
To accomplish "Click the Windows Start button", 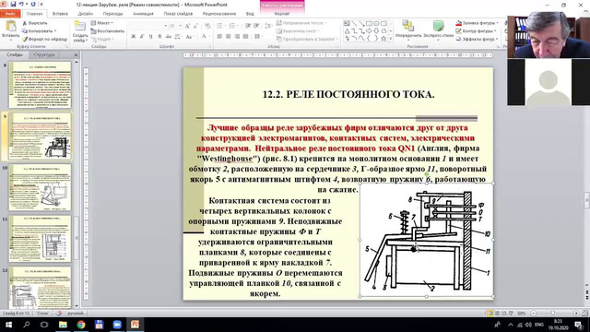I will pyautogui.click(x=8, y=325).
